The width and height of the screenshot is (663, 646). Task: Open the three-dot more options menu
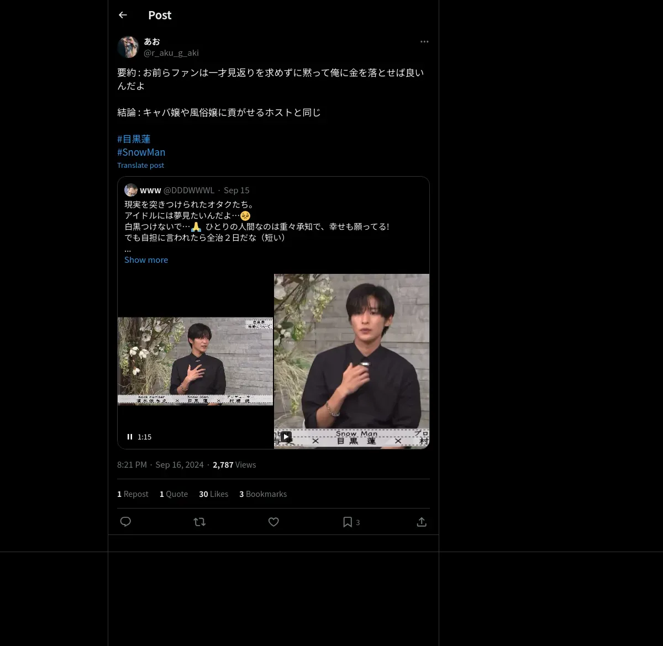pos(424,41)
